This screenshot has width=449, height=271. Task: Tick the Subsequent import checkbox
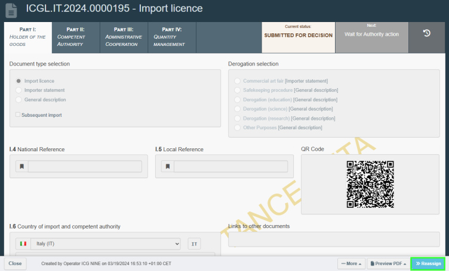[x=18, y=114]
